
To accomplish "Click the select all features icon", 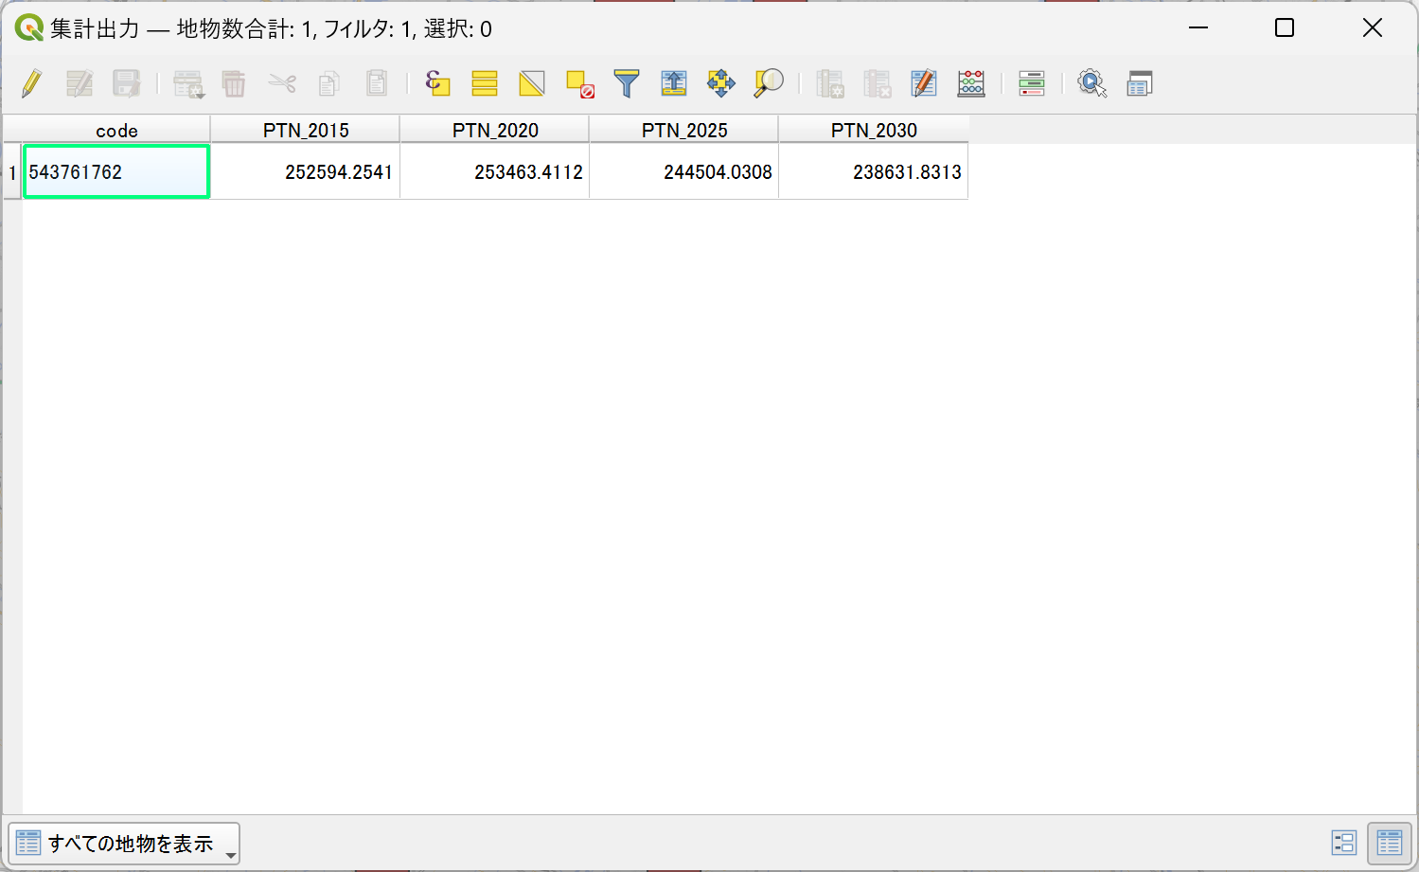I will tap(485, 83).
